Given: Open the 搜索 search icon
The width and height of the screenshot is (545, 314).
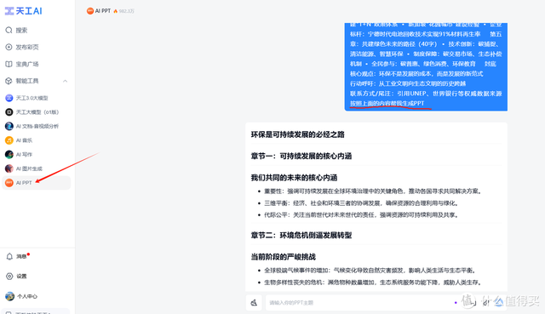Looking at the screenshot, I should tap(9, 31).
